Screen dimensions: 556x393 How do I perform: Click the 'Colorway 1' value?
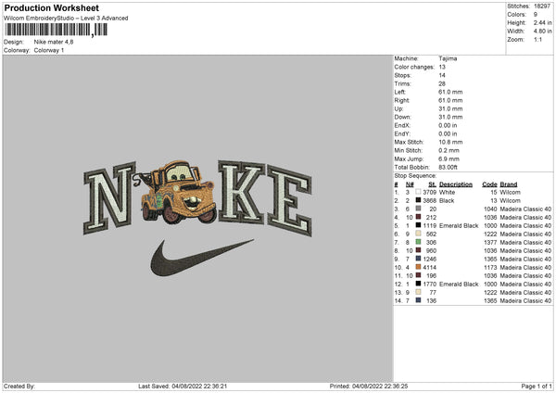coord(49,50)
